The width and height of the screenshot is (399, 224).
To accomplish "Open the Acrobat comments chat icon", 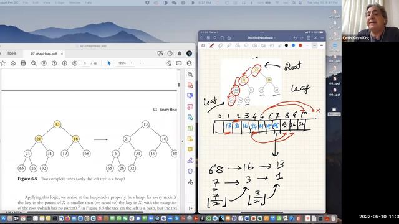I will [160, 54].
